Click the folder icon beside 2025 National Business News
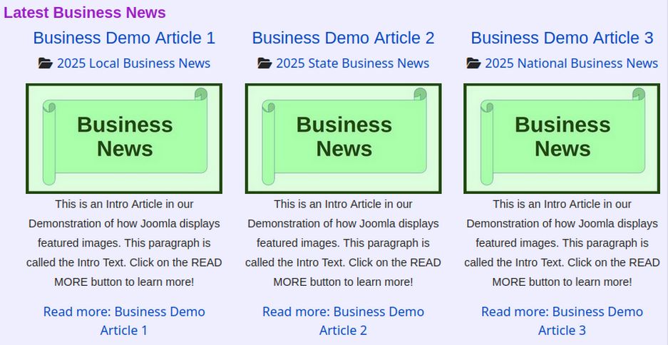 (x=473, y=63)
